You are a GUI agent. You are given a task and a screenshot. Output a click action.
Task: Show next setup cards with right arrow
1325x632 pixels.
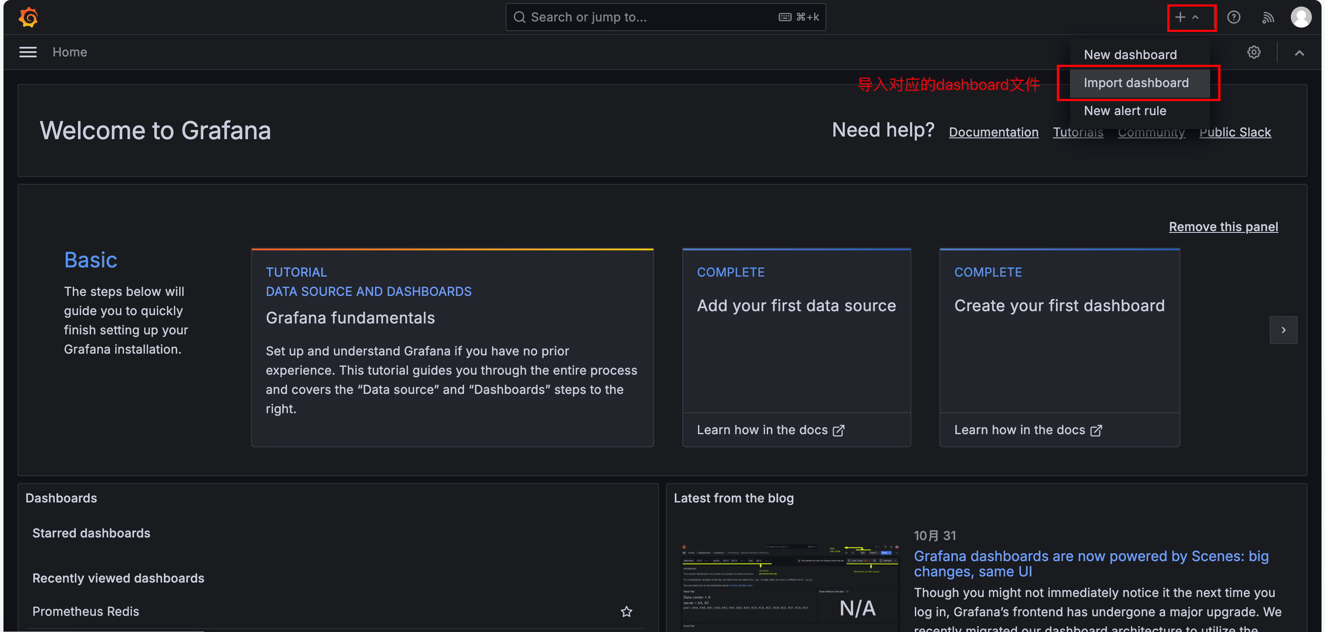[x=1283, y=330]
